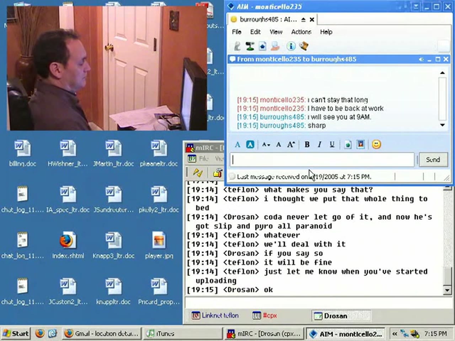
Task: Launch Firefox from quick launch bar
Action: (x=40, y=333)
